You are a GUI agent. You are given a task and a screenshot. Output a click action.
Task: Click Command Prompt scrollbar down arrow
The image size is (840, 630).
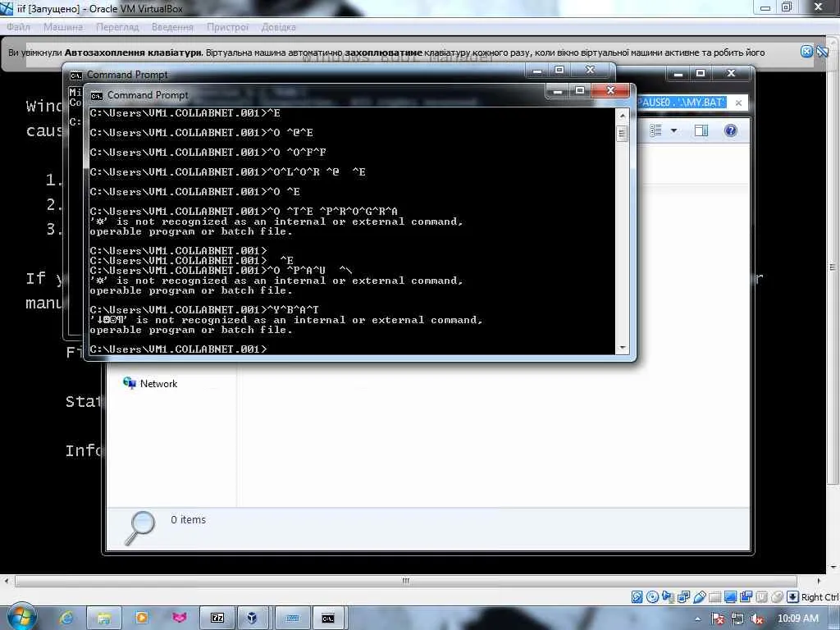(x=622, y=347)
